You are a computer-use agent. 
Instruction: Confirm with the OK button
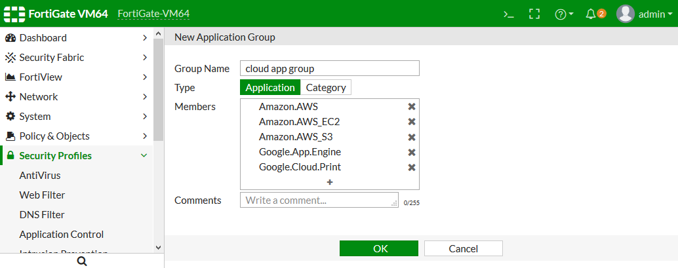[x=379, y=248]
